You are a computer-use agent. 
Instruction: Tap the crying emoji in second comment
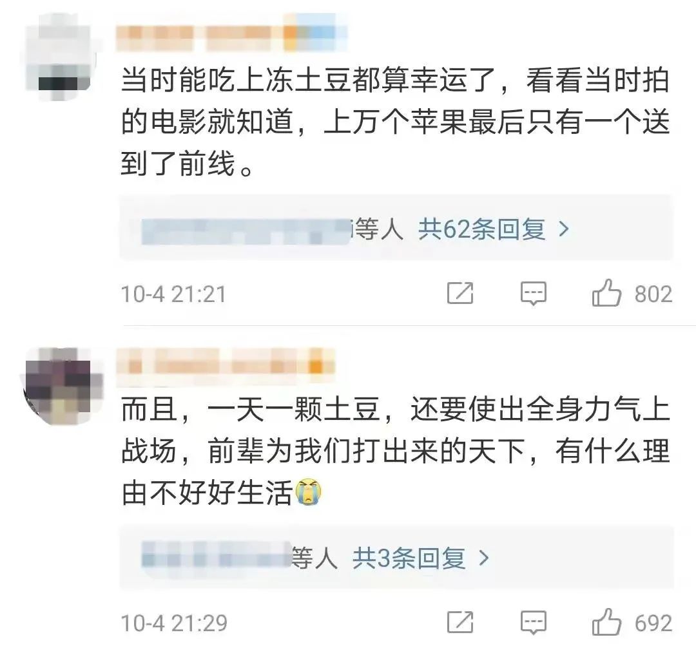308,491
